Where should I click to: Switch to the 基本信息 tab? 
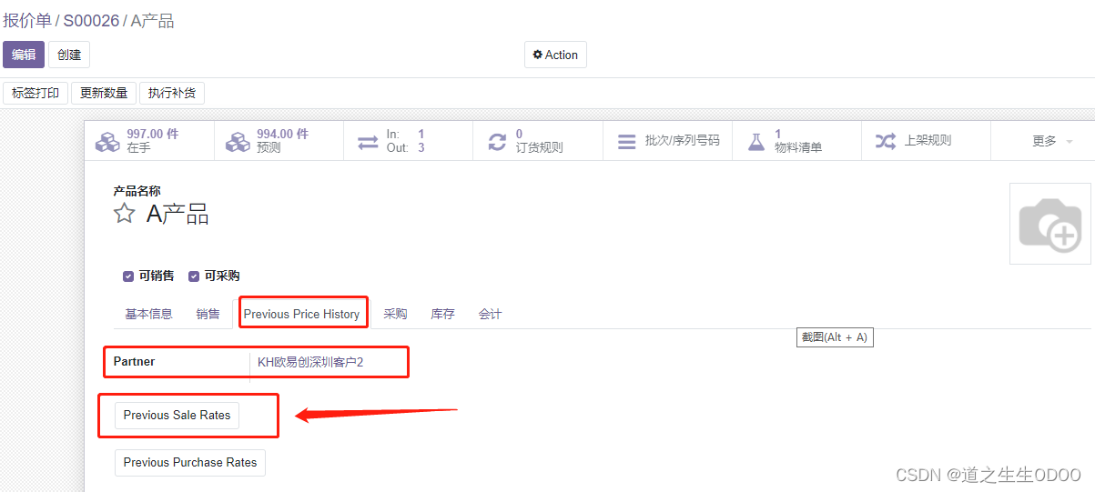[x=148, y=314]
